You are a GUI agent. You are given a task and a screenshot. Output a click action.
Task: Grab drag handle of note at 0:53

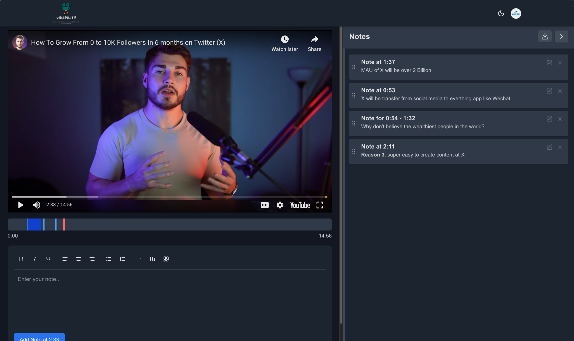(354, 95)
